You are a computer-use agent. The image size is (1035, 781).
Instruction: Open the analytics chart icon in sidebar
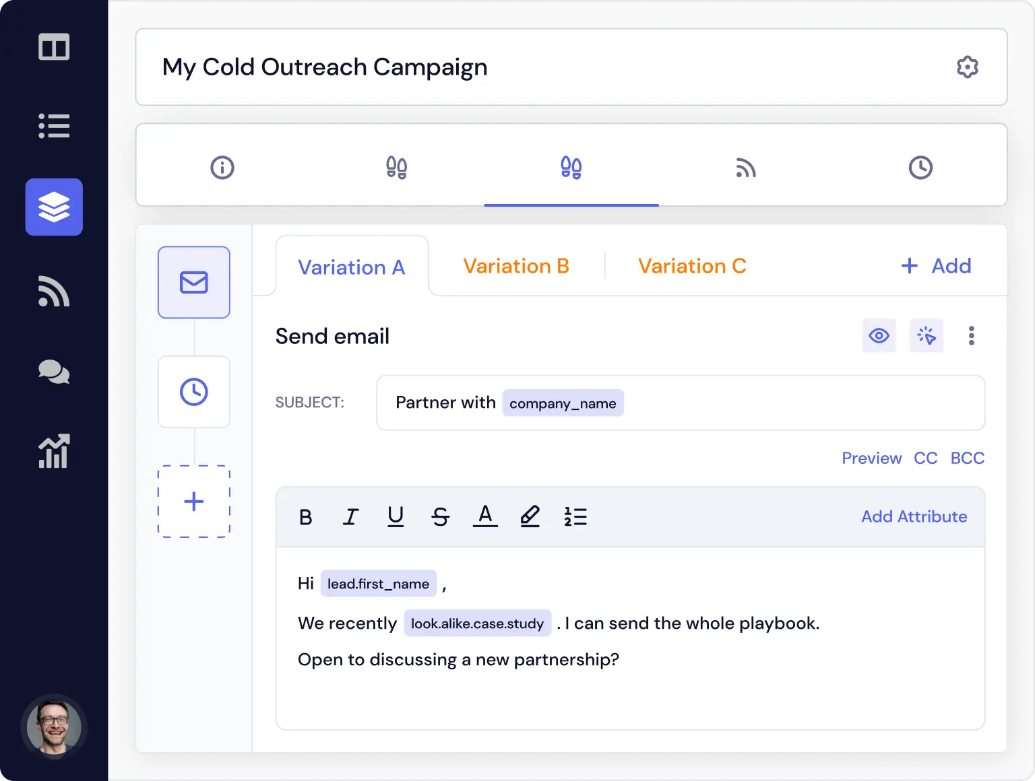pos(54,451)
